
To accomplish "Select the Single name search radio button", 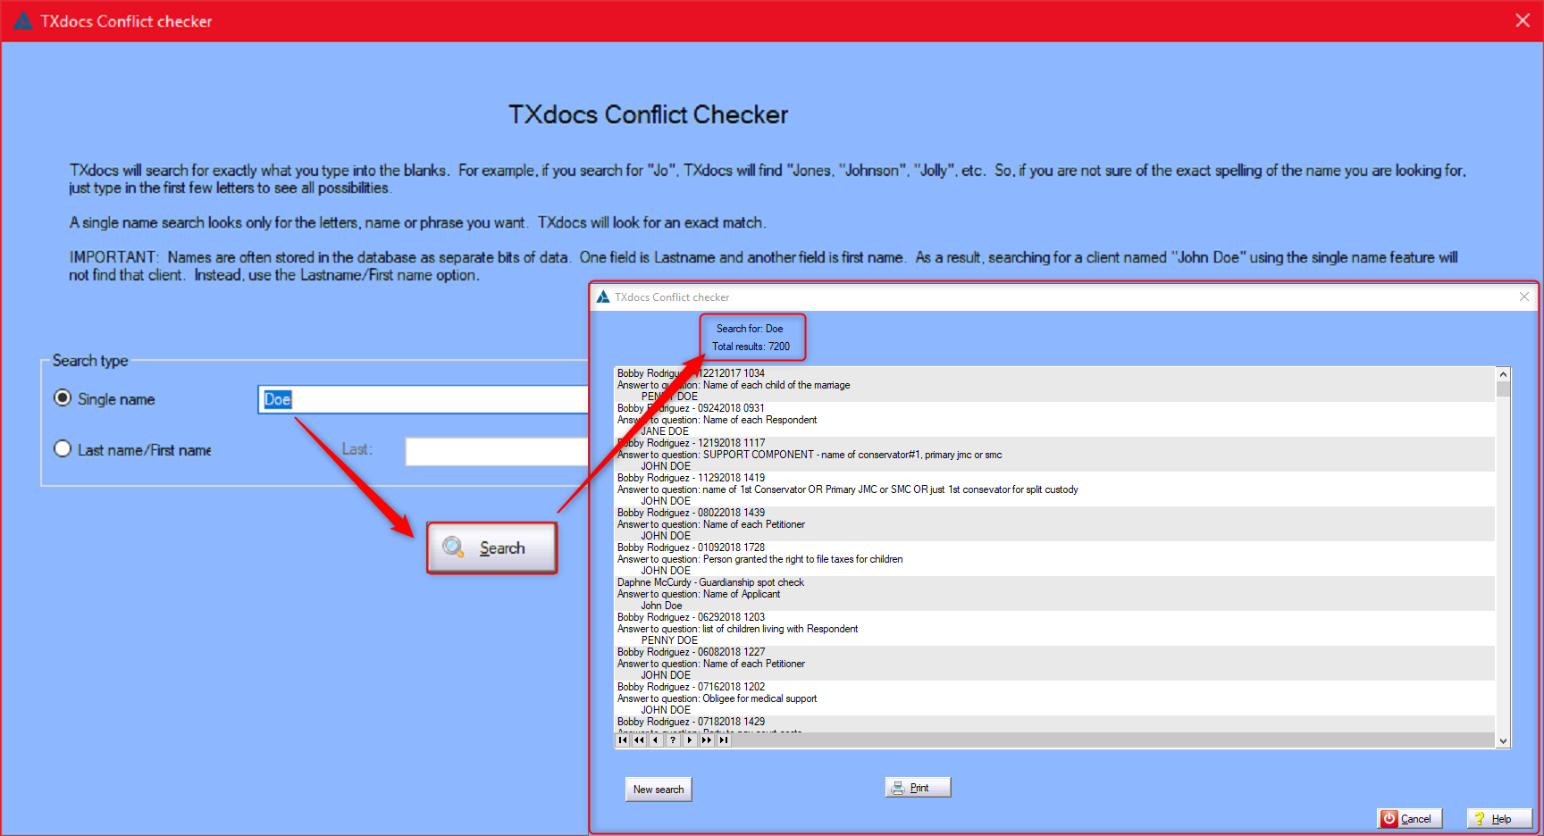I will pyautogui.click(x=63, y=398).
